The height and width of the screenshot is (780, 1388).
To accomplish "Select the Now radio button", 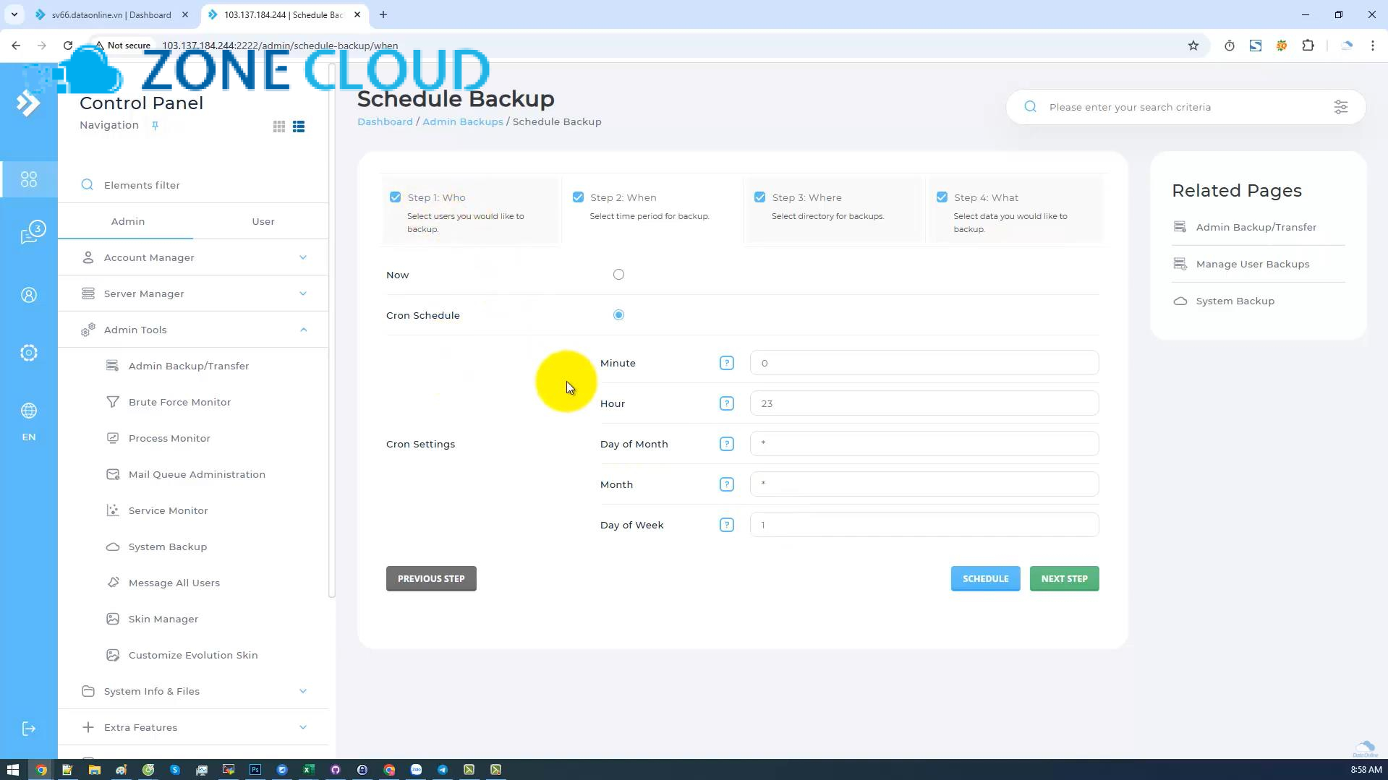I will [618, 274].
